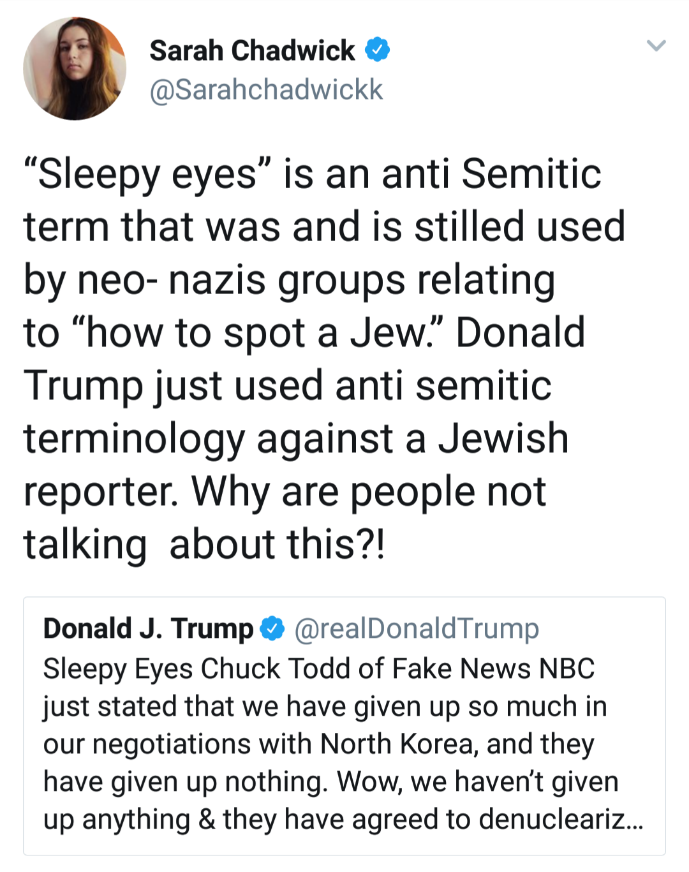
Task: Click the final line "talking about this?!"
Action: 204,545
